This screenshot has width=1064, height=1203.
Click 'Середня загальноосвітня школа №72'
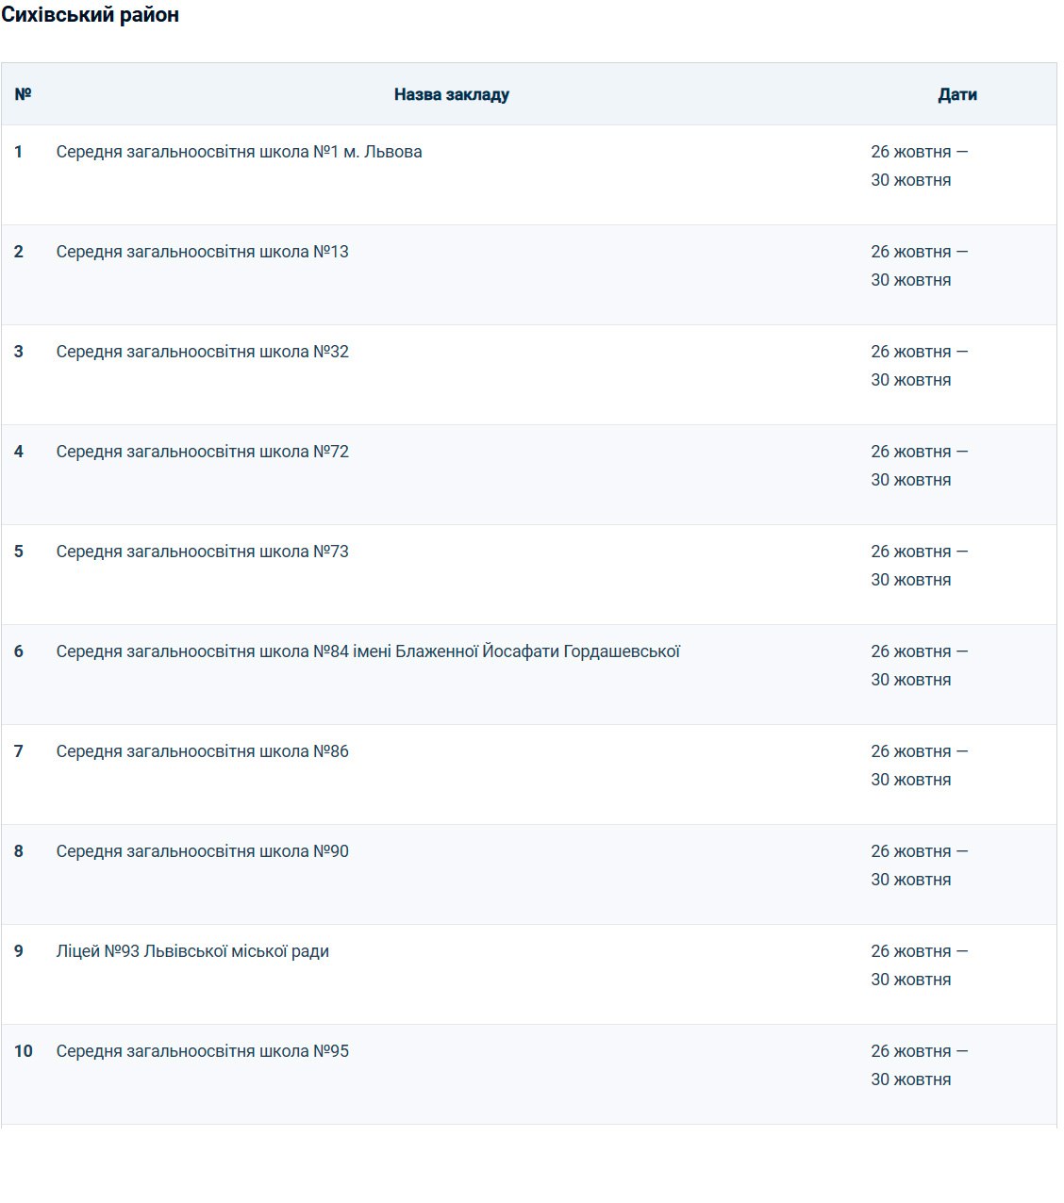(x=202, y=452)
